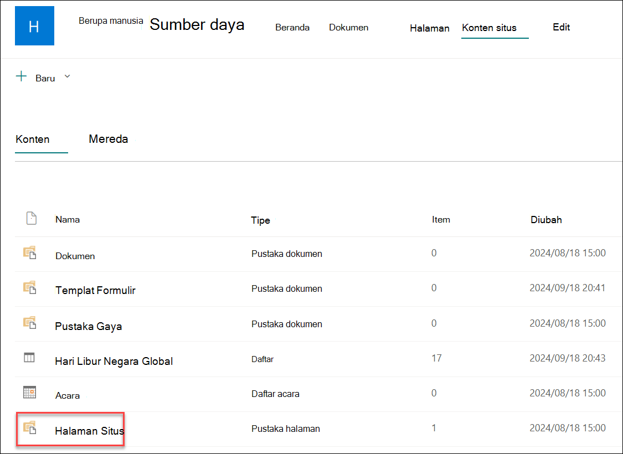Select Konten situs in top navigation
Image resolution: width=623 pixels, height=454 pixels.
coord(489,28)
